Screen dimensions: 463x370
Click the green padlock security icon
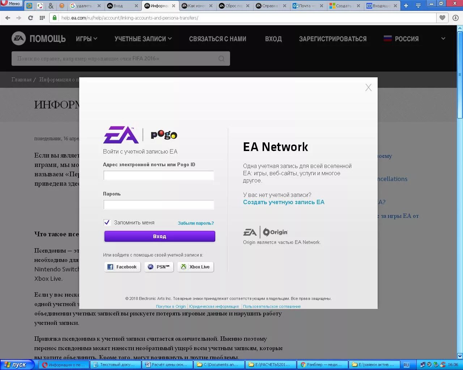pyautogui.click(x=55, y=18)
